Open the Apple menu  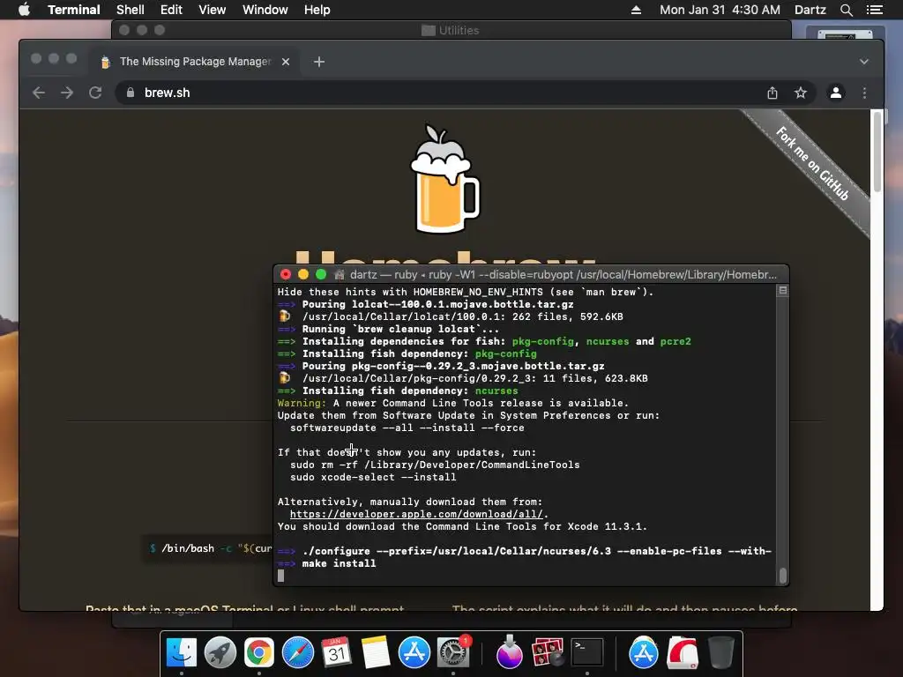coord(24,10)
